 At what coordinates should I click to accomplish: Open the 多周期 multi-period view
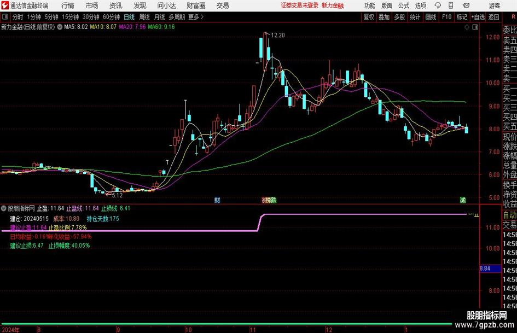177,17
